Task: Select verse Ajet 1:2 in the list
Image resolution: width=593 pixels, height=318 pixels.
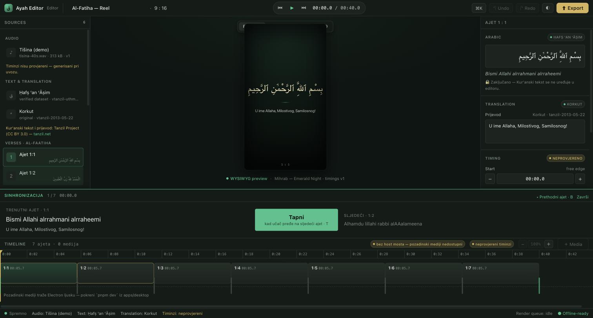Action: [x=43, y=176]
